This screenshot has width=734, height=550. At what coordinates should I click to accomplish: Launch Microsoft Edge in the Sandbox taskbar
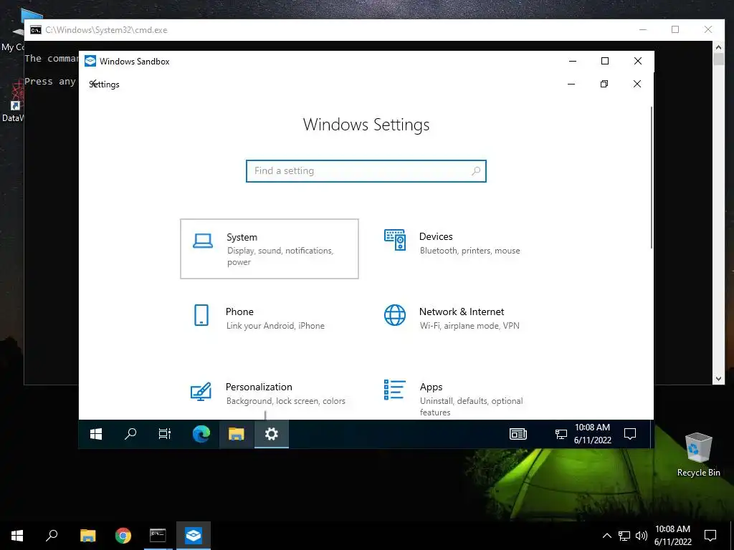click(x=201, y=434)
